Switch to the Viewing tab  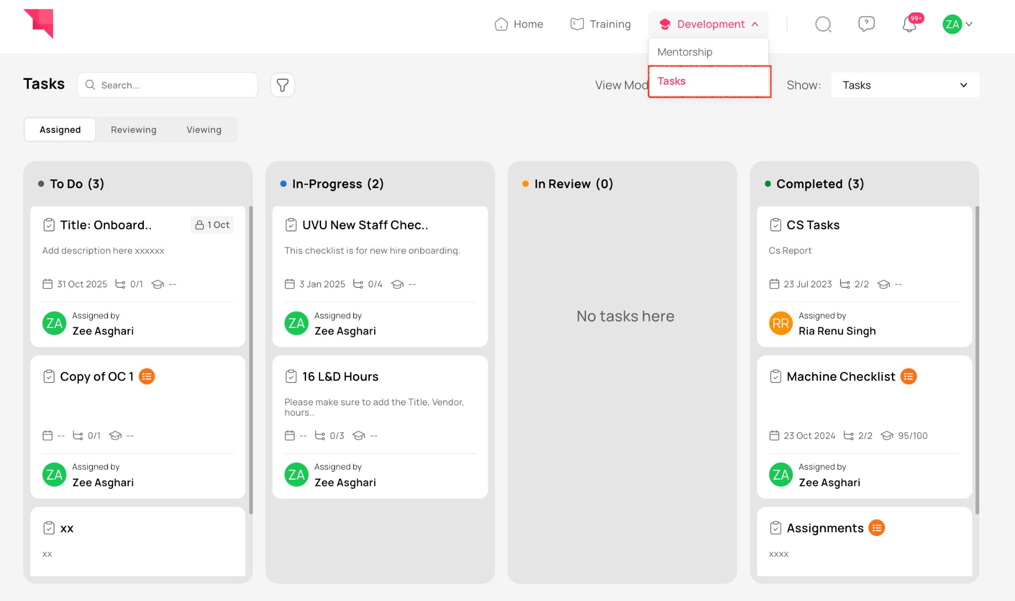204,130
